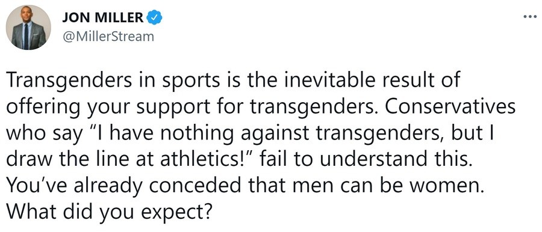Open Jon Miller's profile picture
This screenshot has width=542, height=232.
click(x=28, y=28)
